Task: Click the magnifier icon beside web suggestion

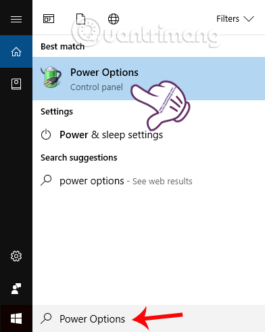Action: (46, 180)
